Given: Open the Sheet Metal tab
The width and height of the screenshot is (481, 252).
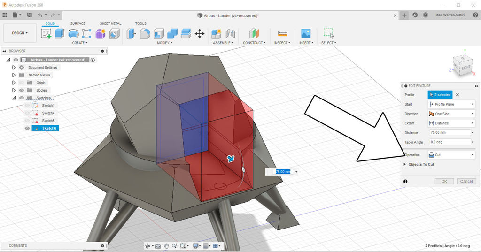Looking at the screenshot, I should (110, 23).
